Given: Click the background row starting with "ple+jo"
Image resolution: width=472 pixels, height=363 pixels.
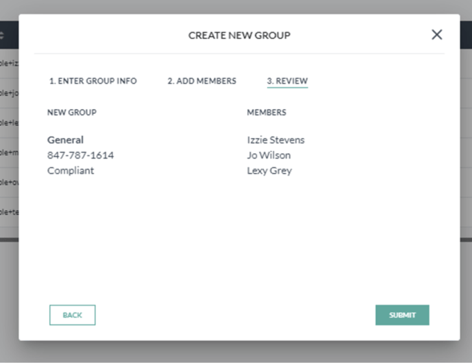Looking at the screenshot, I should click(x=9, y=93).
